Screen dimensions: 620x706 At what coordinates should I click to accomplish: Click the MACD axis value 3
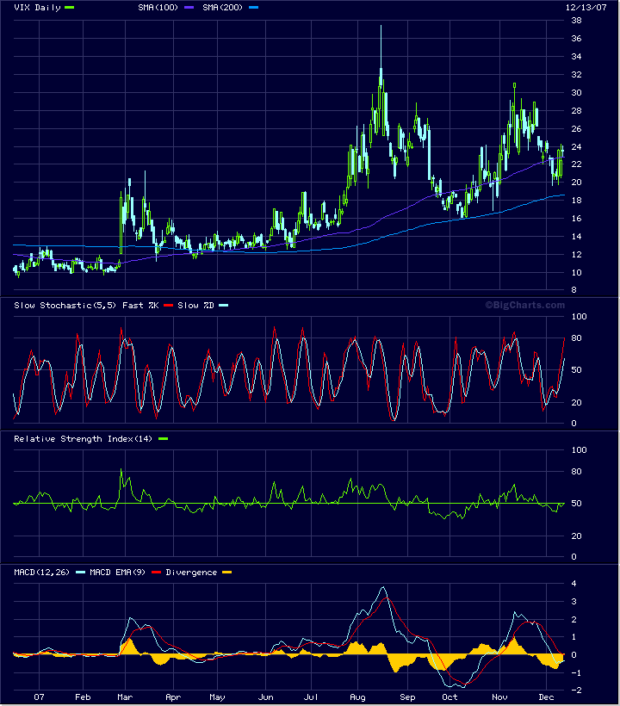click(573, 602)
